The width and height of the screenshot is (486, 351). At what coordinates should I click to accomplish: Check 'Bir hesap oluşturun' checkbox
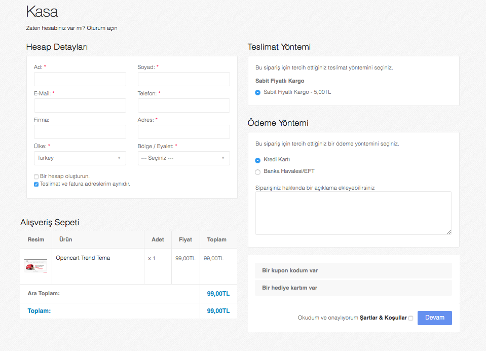pos(36,177)
